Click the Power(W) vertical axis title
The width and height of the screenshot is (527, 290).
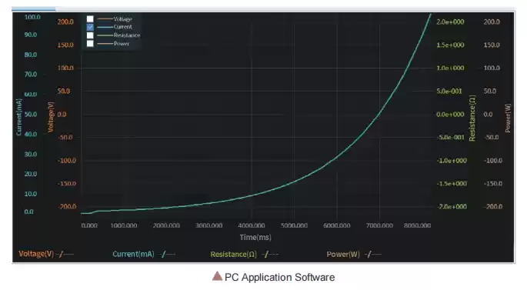[x=508, y=118]
